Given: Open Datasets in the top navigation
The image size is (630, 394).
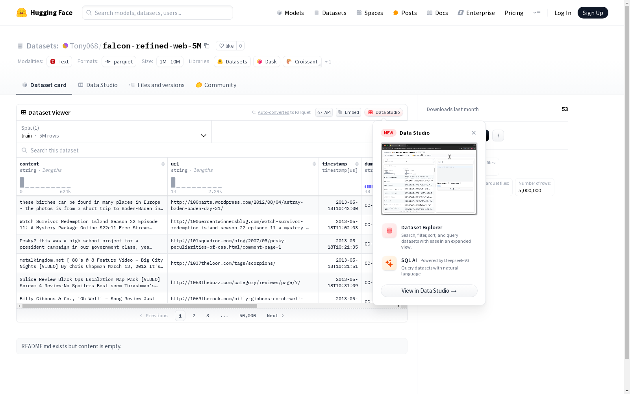Looking at the screenshot, I should (330, 13).
